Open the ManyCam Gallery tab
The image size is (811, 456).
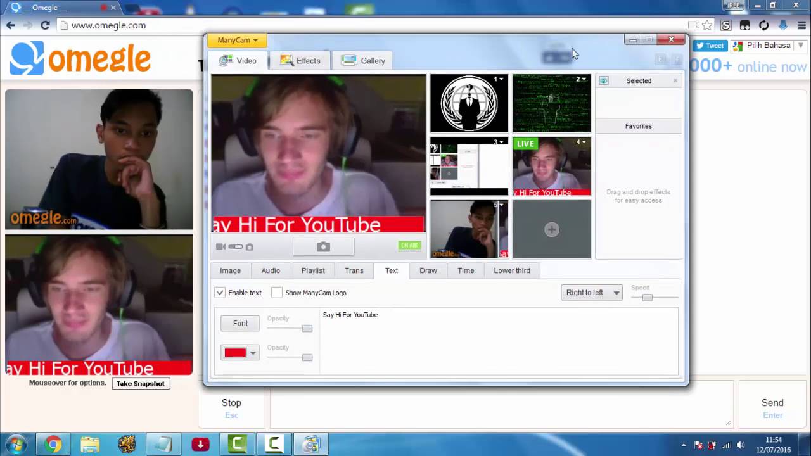click(x=364, y=61)
